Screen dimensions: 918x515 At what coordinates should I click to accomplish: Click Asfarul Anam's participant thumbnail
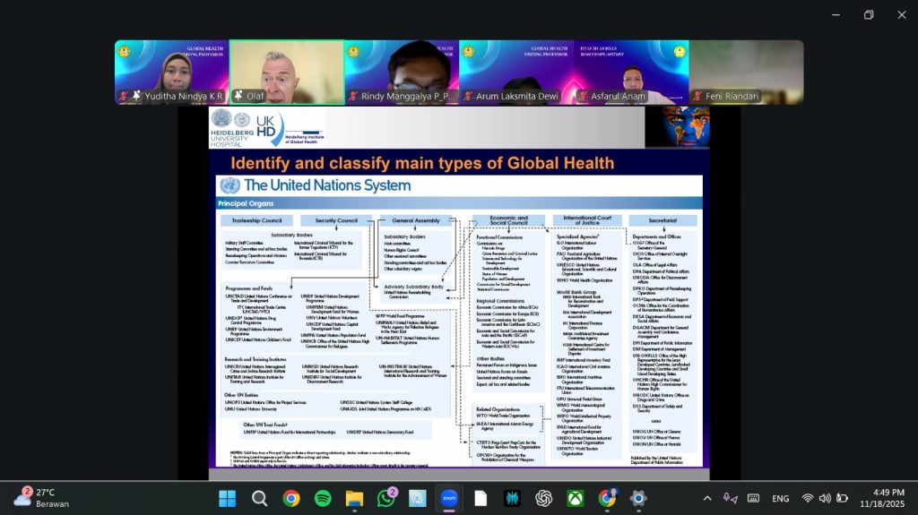(630, 72)
